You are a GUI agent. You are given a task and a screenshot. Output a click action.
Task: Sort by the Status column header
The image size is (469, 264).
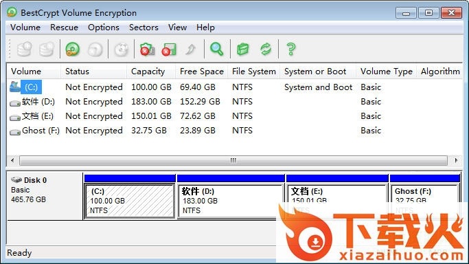94,71
